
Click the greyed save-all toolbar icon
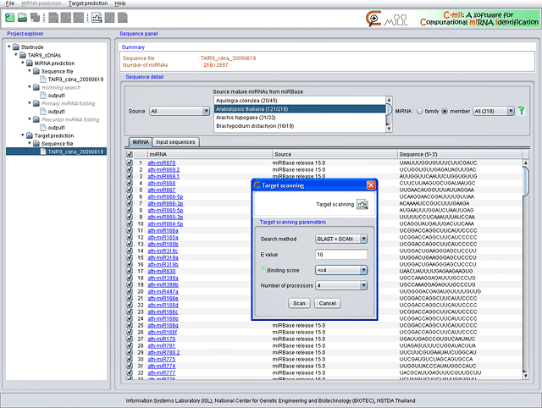click(35, 18)
